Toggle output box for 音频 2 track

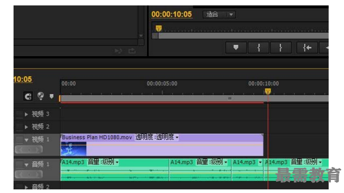tap(19, 187)
